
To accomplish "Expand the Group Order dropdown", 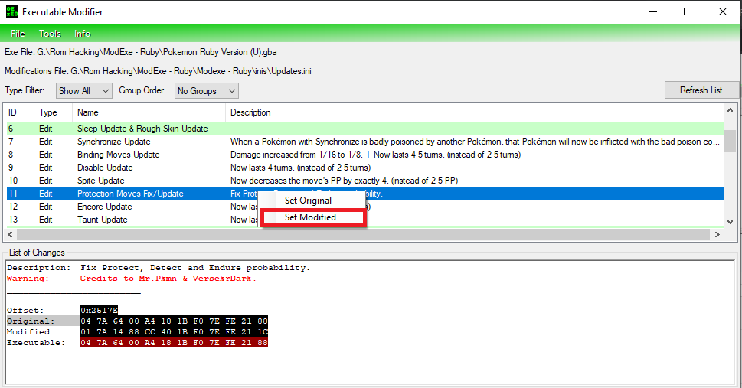I will [x=206, y=90].
